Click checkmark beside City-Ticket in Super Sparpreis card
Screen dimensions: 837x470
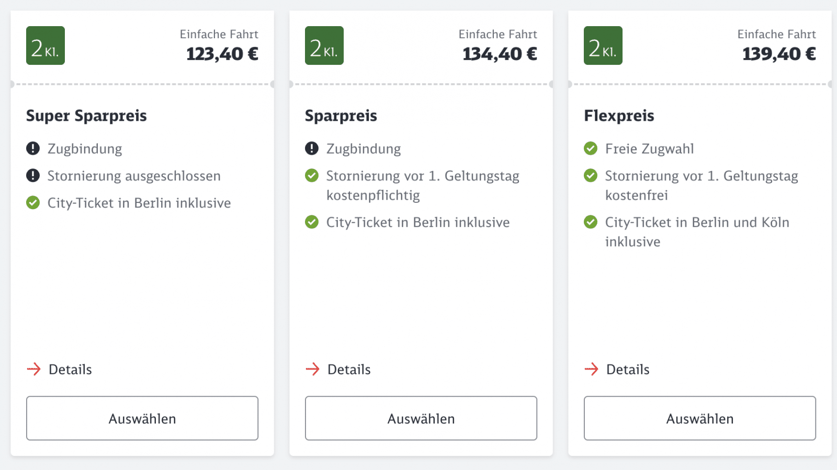[33, 203]
